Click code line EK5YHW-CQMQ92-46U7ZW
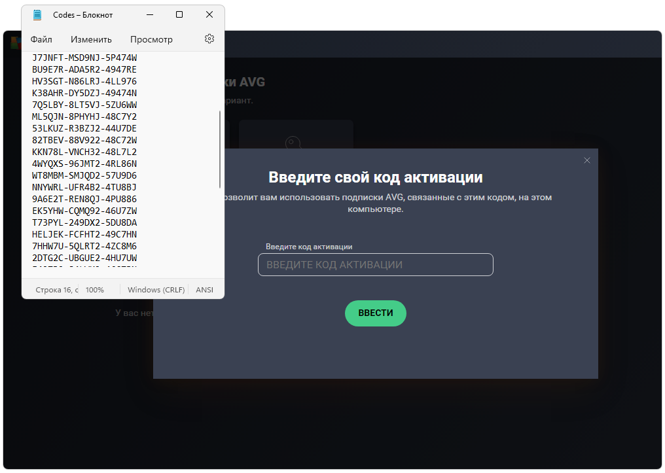Viewport: 665px width, 473px height. [84, 211]
